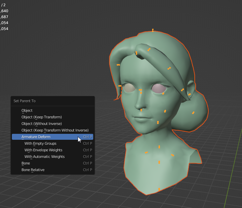Click the ',640' statistics text
Screen dimensions: 242x208
(4, 11)
